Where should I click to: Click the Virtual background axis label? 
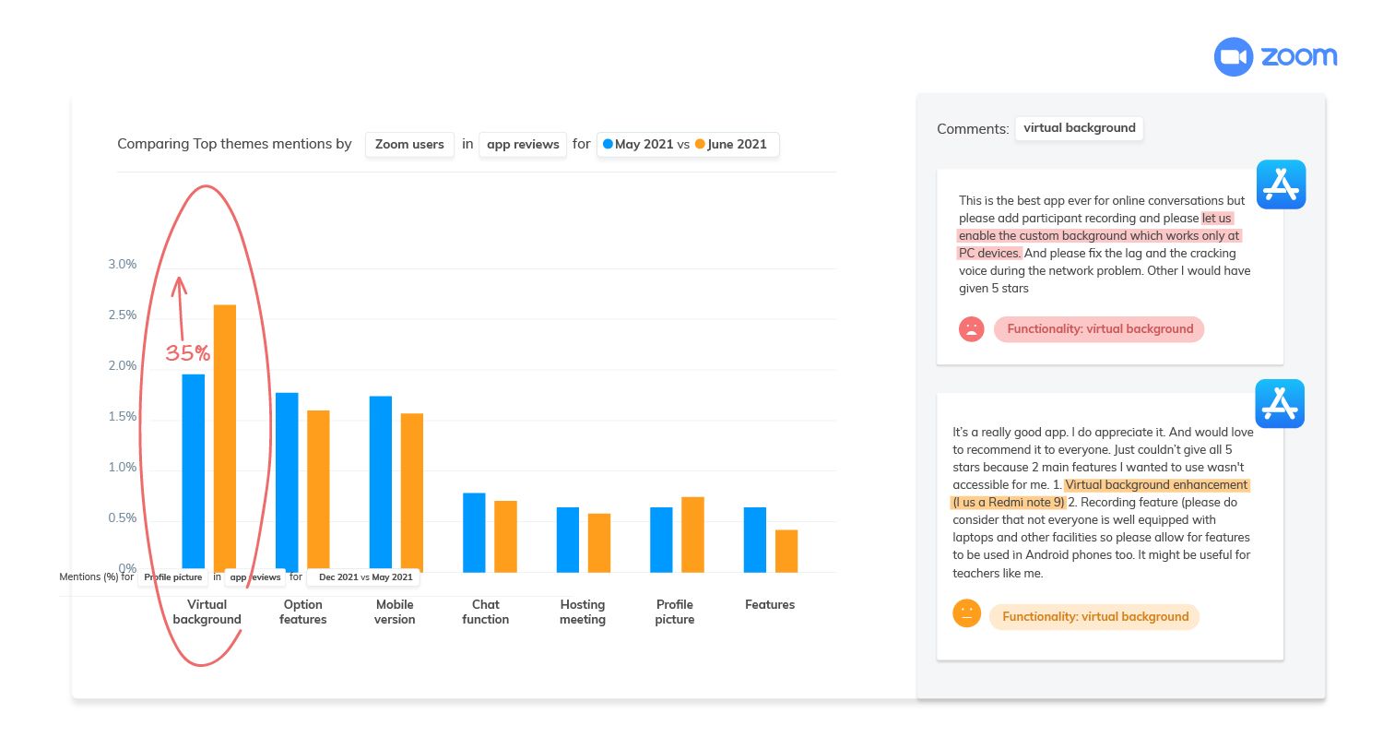click(207, 612)
